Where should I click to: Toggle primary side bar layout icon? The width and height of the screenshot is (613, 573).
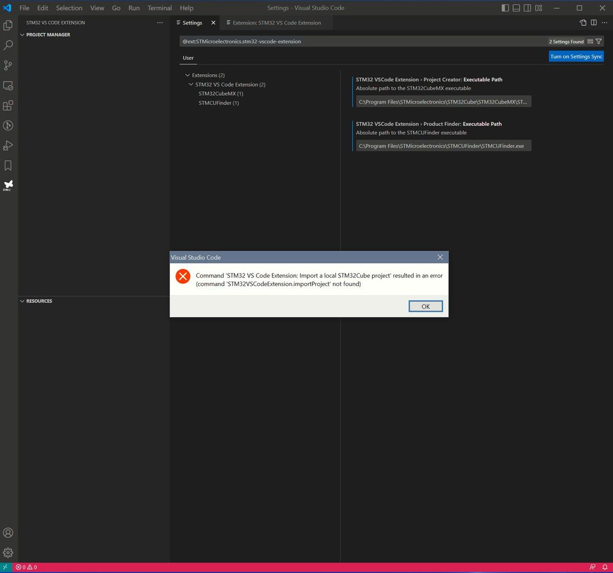coord(505,8)
